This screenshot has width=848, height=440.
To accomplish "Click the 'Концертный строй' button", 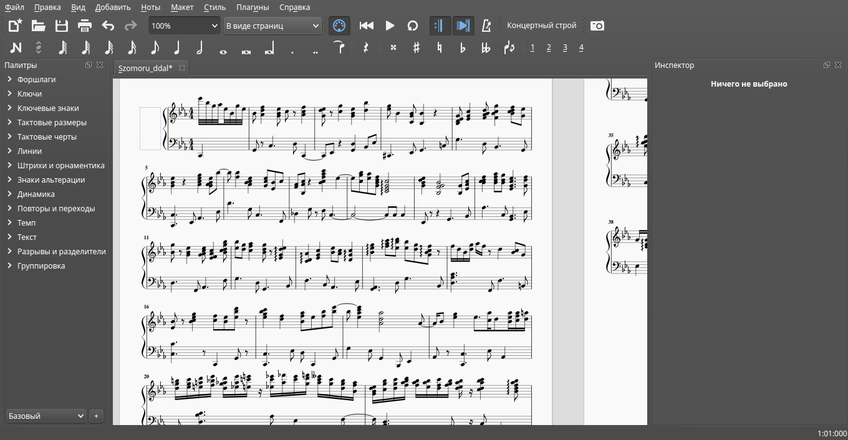I will [x=541, y=26].
